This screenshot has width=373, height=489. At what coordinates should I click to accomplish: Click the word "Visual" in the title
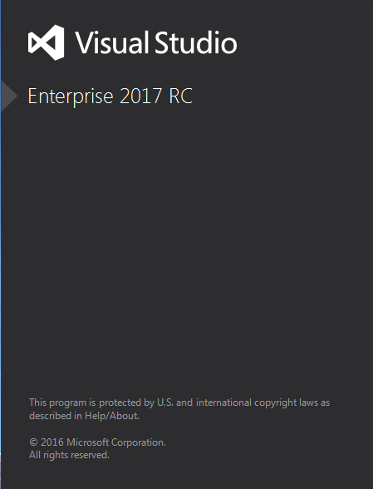[x=112, y=42]
